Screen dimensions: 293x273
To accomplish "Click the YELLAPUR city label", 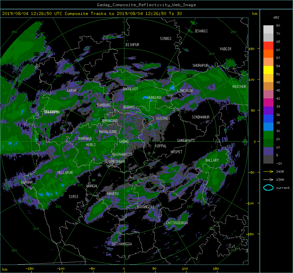I will tap(65, 173).
